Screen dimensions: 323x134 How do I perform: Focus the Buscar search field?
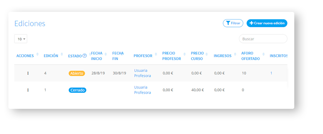point(263,39)
